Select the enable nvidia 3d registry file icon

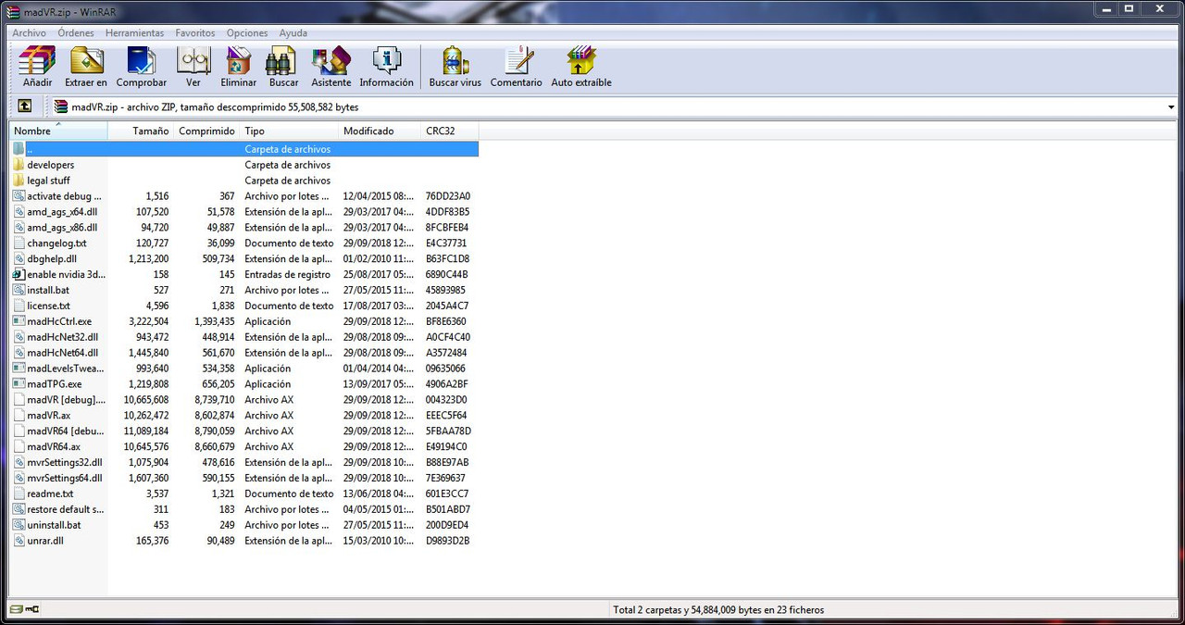19,274
